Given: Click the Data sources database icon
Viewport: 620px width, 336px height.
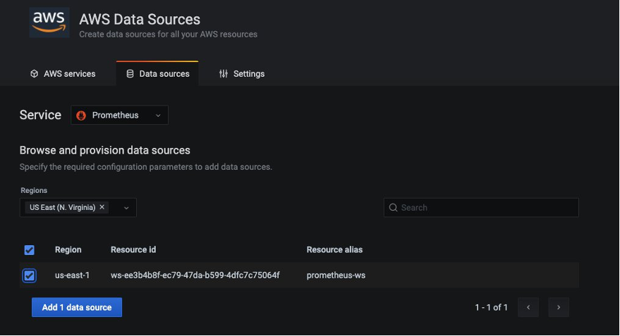Looking at the screenshot, I should (130, 74).
